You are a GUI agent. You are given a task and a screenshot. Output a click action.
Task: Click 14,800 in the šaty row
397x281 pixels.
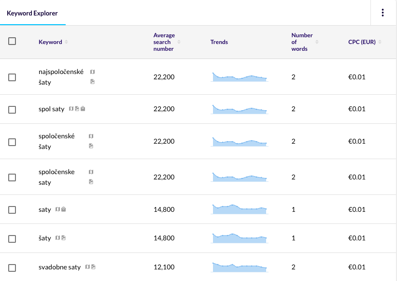pyautogui.click(x=164, y=238)
